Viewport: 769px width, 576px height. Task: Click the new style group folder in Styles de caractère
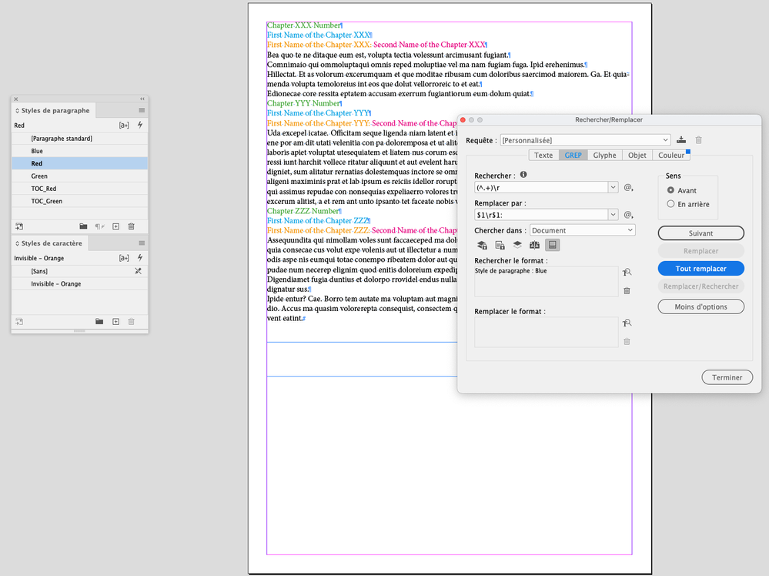[x=99, y=321]
